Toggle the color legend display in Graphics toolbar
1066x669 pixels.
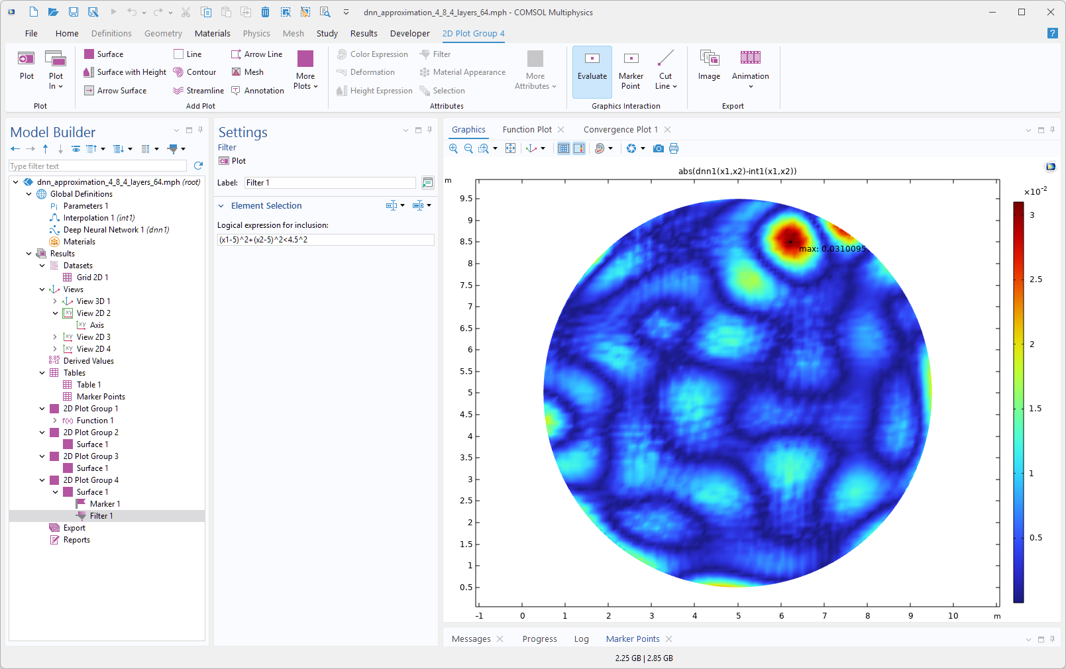click(579, 148)
